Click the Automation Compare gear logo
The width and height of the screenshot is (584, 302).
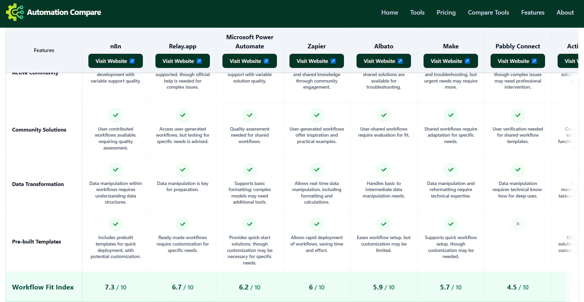(x=15, y=12)
